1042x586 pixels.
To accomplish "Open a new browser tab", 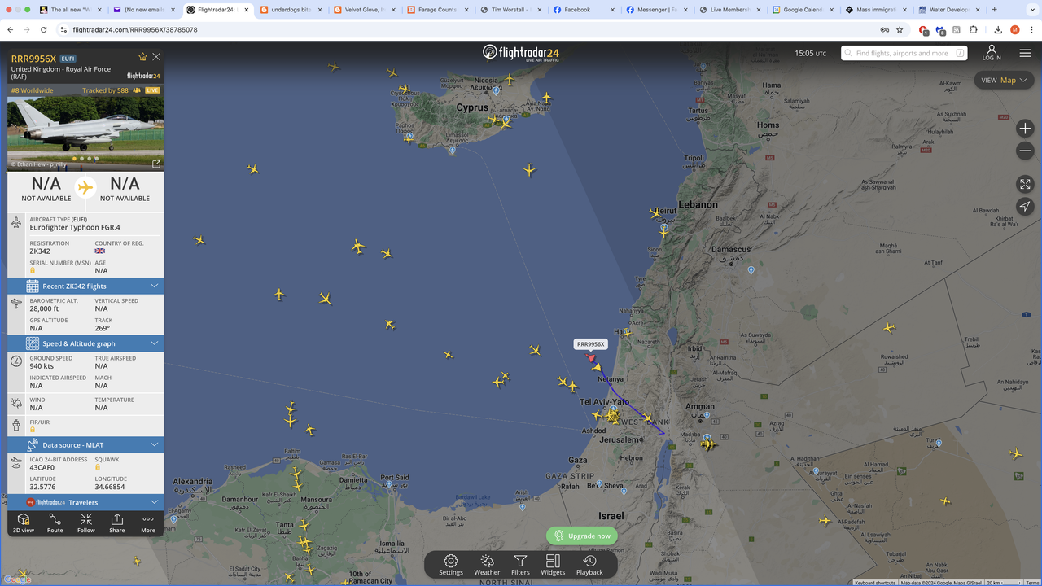I will (994, 10).
